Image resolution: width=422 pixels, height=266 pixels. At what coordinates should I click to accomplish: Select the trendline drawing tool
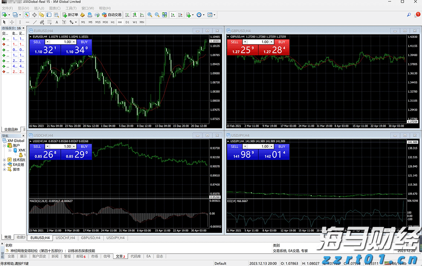[x=35, y=22]
